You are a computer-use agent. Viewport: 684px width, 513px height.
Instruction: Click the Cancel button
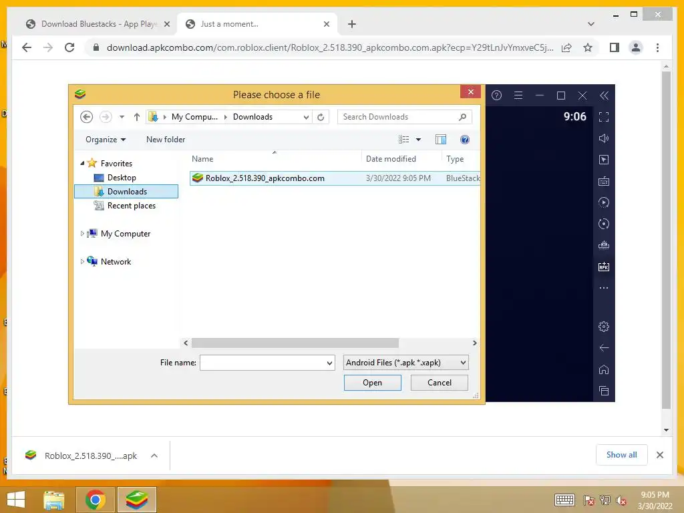pyautogui.click(x=440, y=383)
